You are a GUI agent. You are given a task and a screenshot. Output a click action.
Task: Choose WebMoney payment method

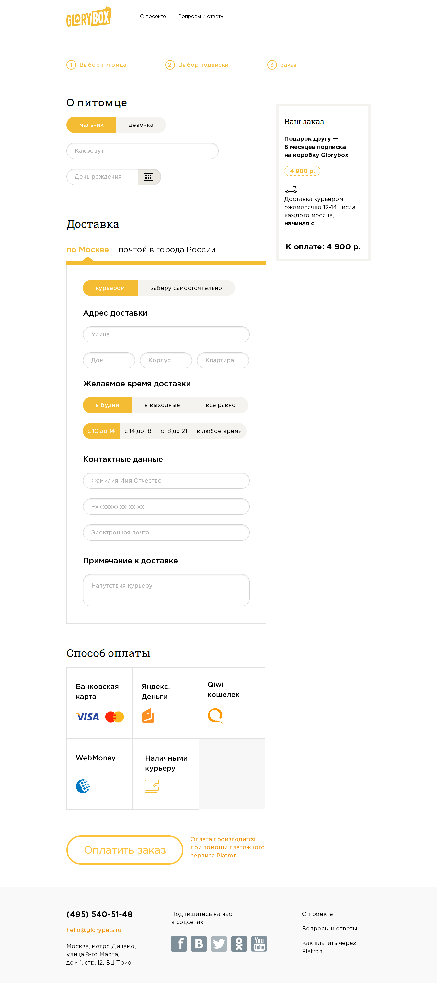pyautogui.click(x=99, y=774)
